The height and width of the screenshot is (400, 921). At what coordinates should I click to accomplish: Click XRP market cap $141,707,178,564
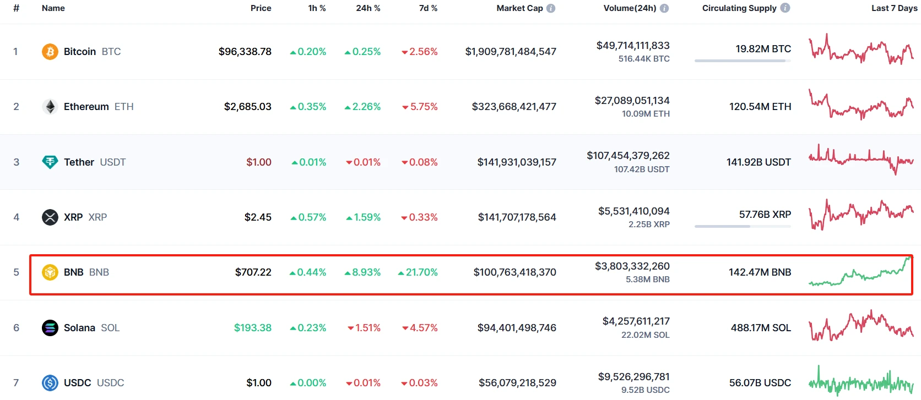517,217
